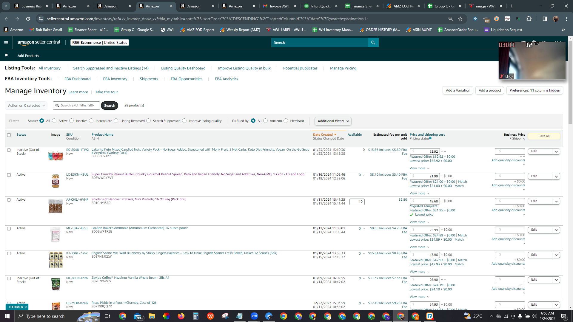The height and width of the screenshot is (322, 573).
Task: Open Preferences: 11 columns hidden
Action: (x=535, y=90)
